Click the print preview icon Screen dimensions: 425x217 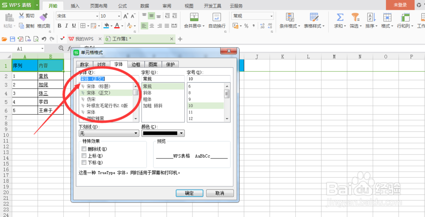(36, 39)
